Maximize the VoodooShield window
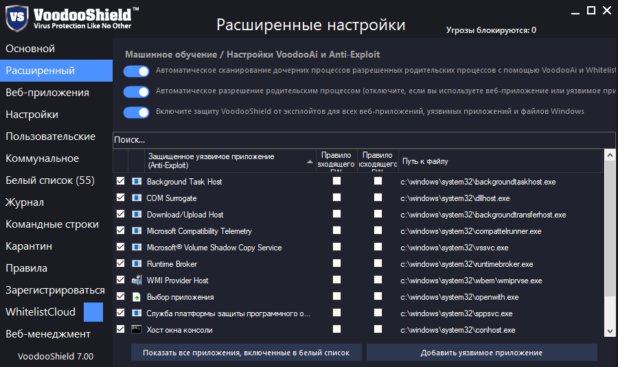The height and width of the screenshot is (367, 618). pyautogui.click(x=591, y=10)
